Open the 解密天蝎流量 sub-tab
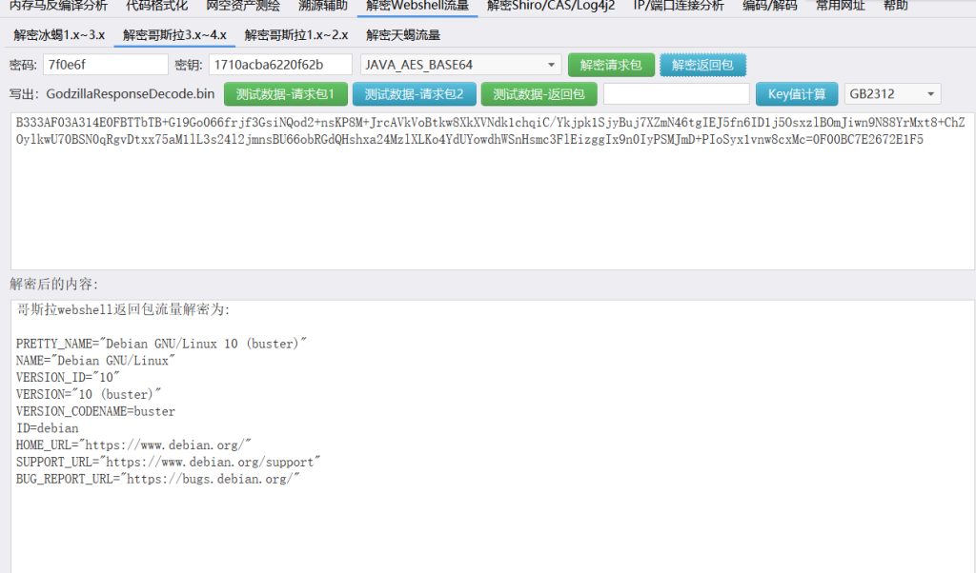This screenshot has height=573, width=976. click(403, 35)
